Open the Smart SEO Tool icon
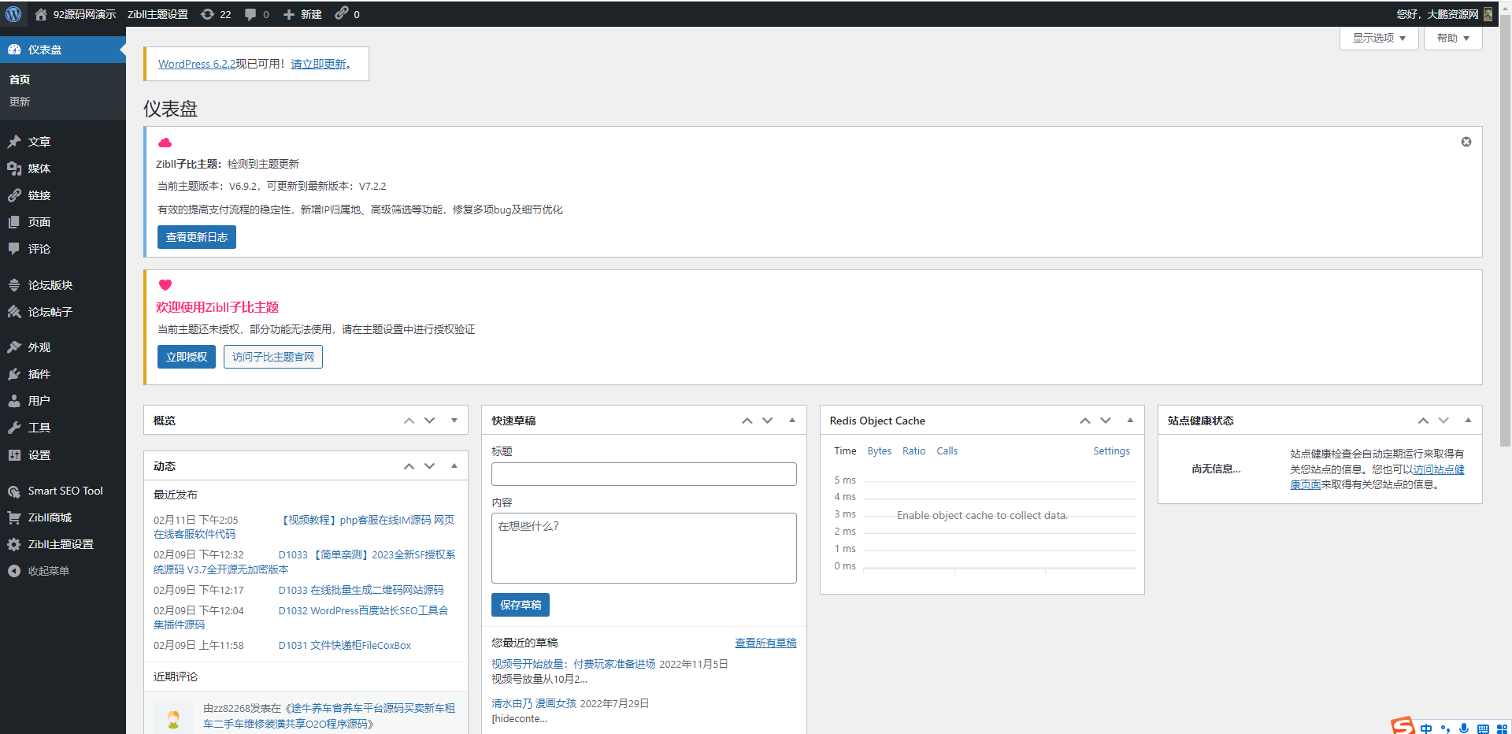This screenshot has width=1512, height=734. click(14, 491)
